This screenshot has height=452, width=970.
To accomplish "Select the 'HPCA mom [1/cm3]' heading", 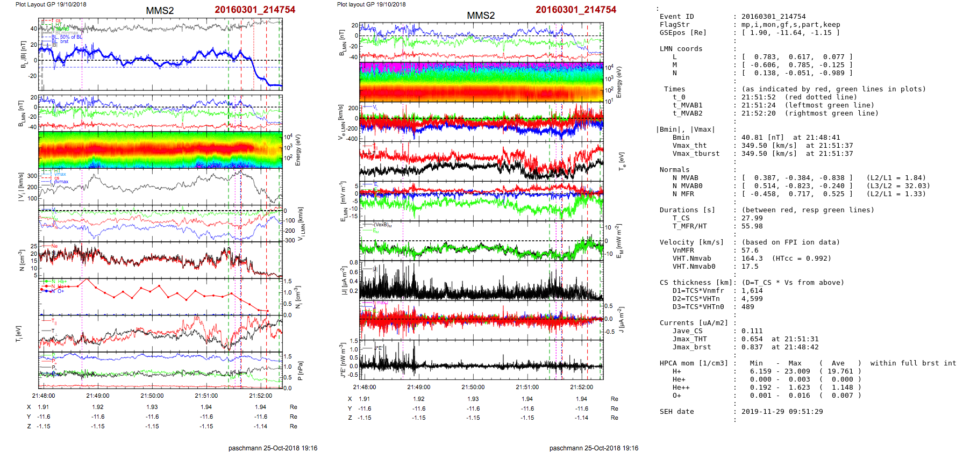I will pos(694,363).
